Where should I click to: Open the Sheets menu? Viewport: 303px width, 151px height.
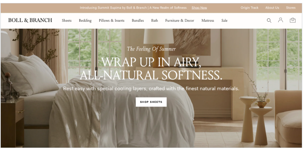[67, 21]
